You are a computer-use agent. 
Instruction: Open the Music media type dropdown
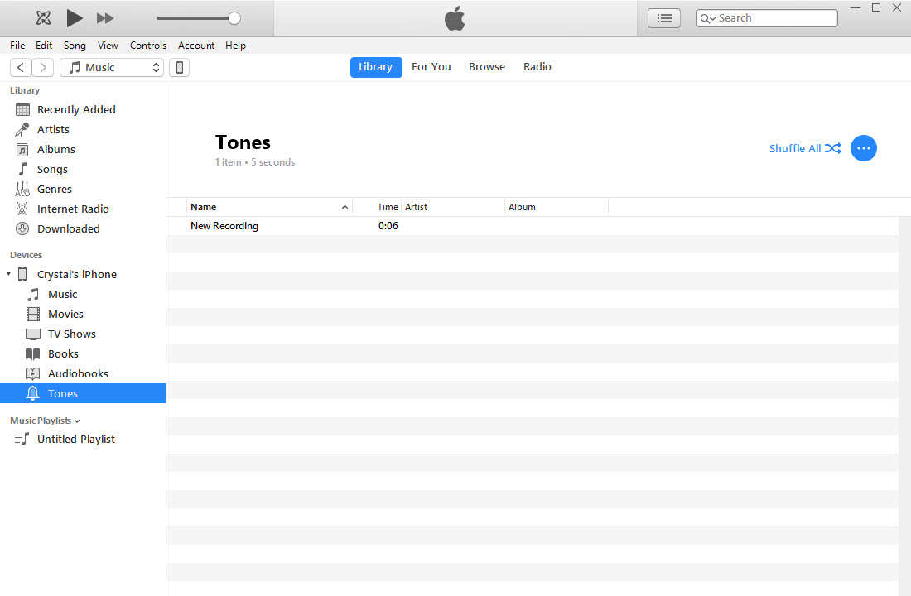[x=112, y=67]
